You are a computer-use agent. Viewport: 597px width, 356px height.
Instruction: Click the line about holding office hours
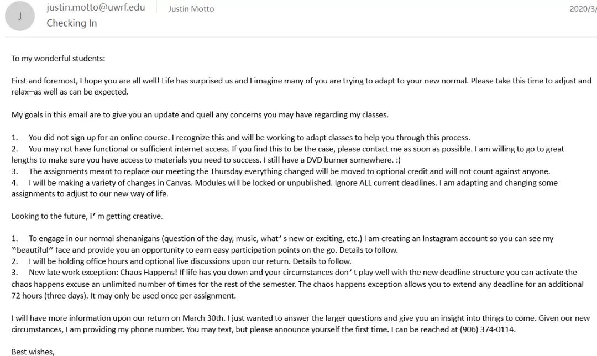click(190, 261)
